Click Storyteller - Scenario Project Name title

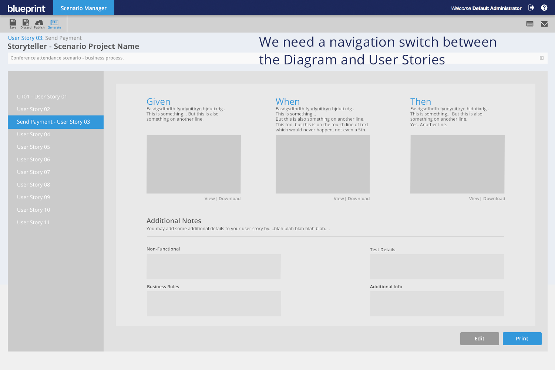pos(73,46)
